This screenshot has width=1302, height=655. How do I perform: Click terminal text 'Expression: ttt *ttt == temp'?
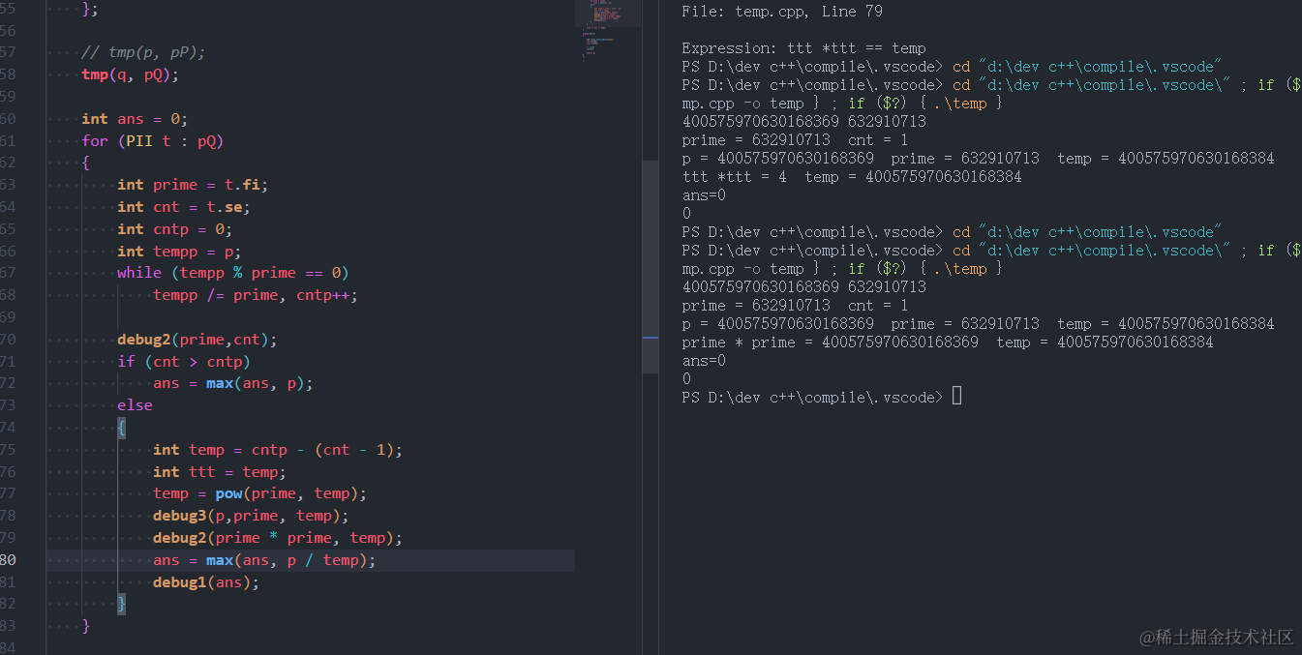803,47
